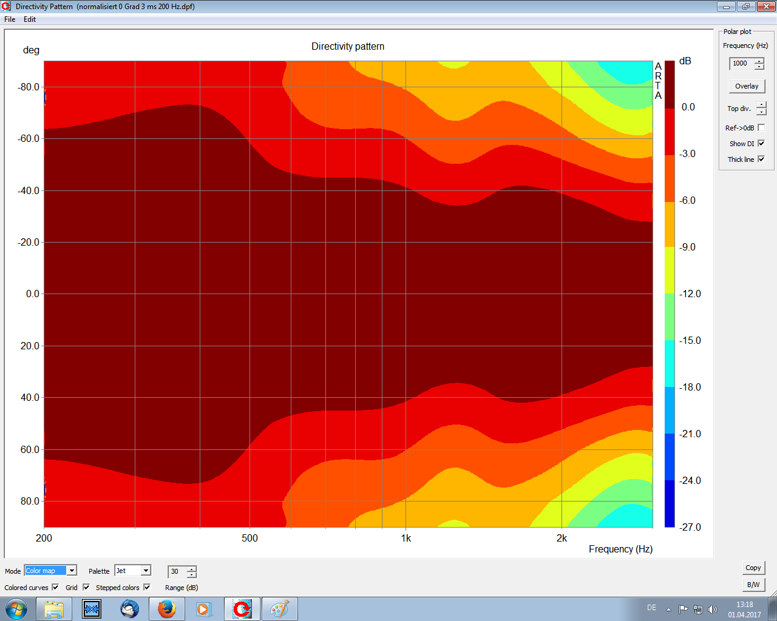Turn off the Grid checkbox
777x621 pixels.
point(86,587)
